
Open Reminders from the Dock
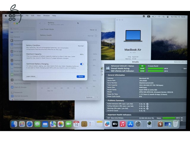click(x=92, y=124)
